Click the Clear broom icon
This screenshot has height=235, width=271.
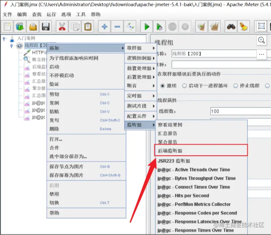coord(201,27)
